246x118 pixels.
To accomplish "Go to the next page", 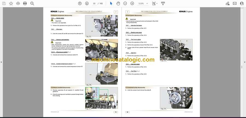I will [x=87, y=4].
